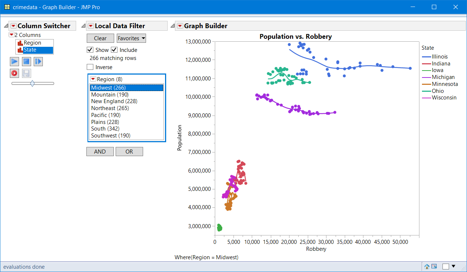Toggle the Show checkbox
467x272 pixels.
[90, 50]
